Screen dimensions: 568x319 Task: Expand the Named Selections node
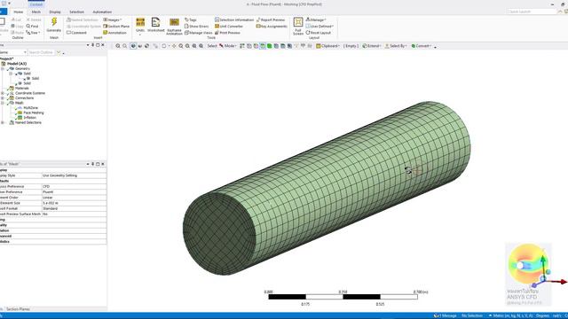pos(3,122)
